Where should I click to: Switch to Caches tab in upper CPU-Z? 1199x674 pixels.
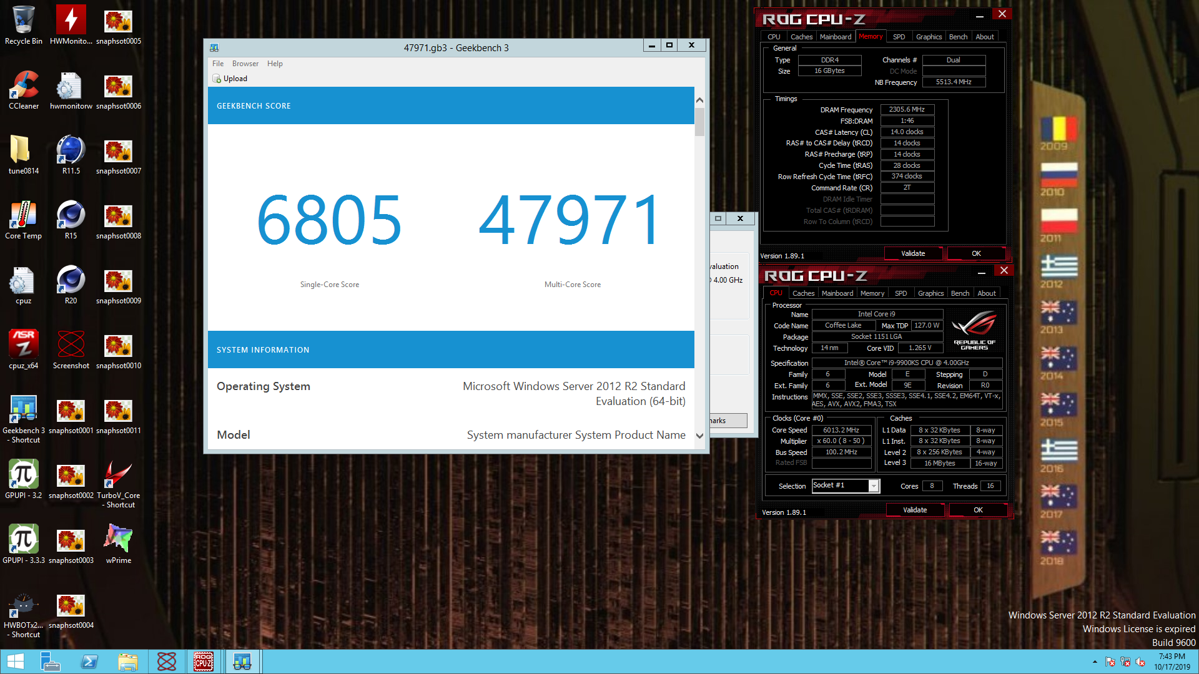(801, 37)
